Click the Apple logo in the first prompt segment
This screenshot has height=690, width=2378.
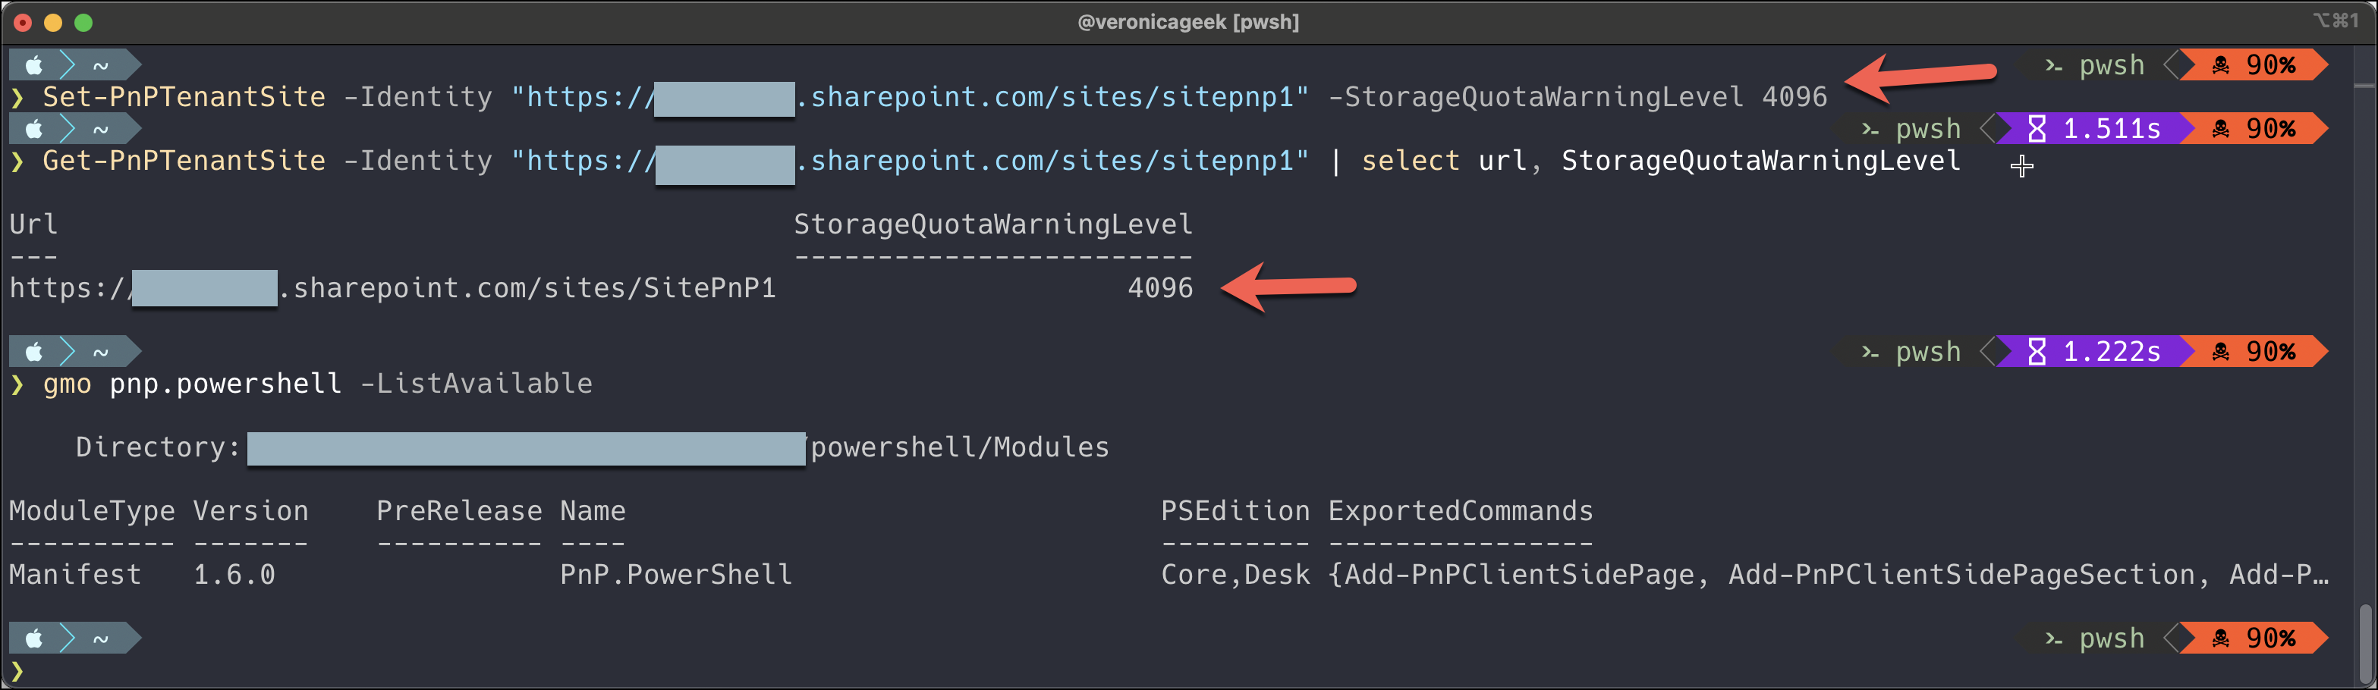[x=34, y=64]
